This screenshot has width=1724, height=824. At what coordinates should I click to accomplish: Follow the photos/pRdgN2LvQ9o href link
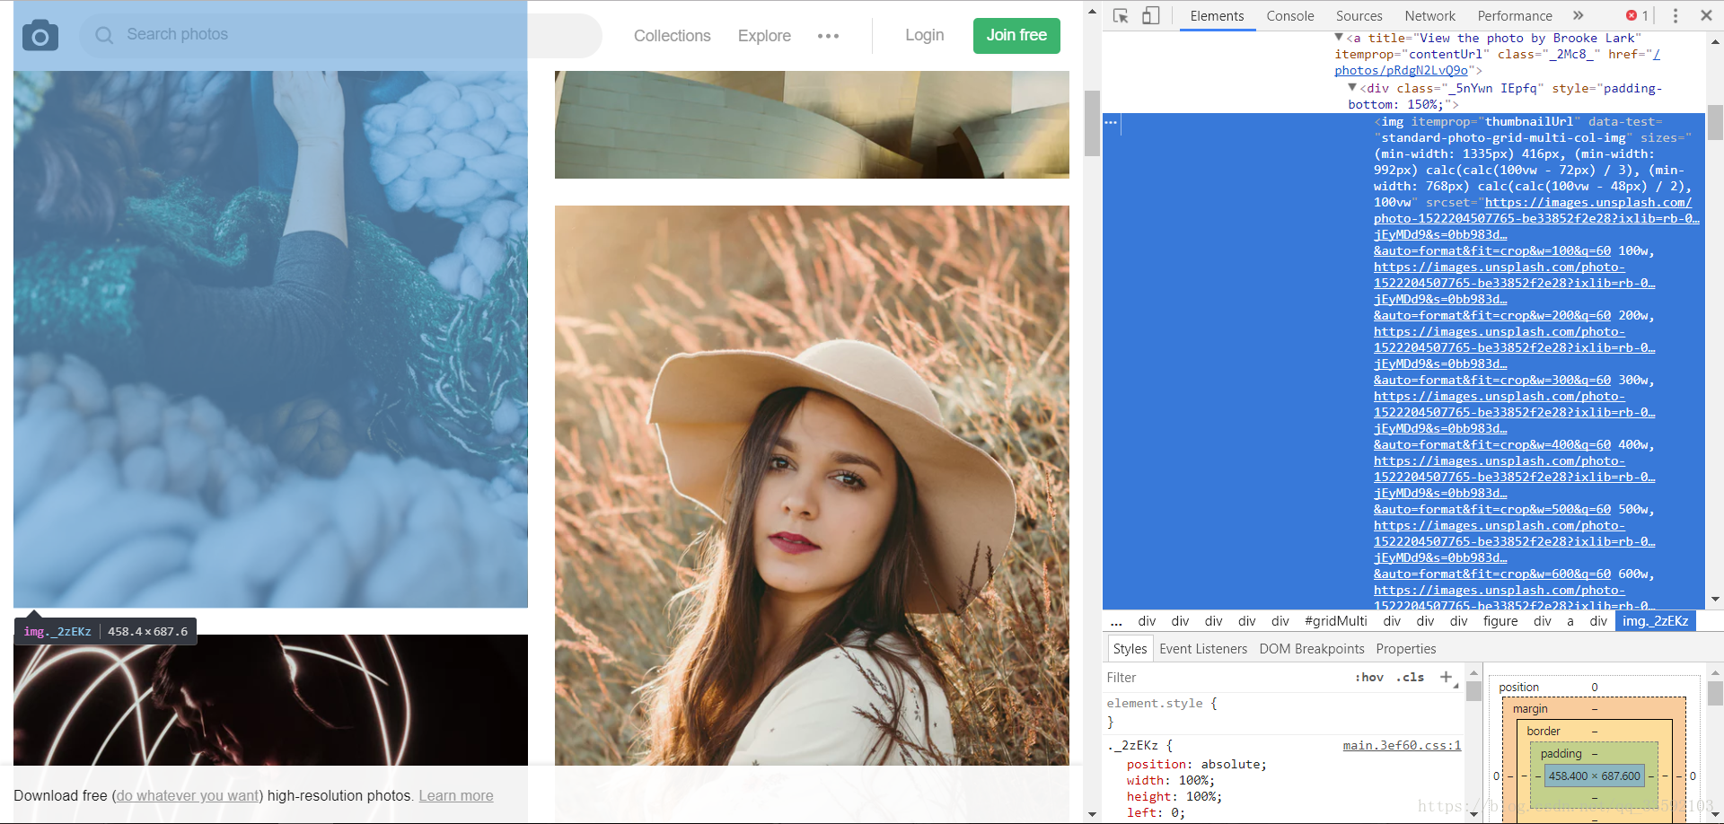point(1401,70)
